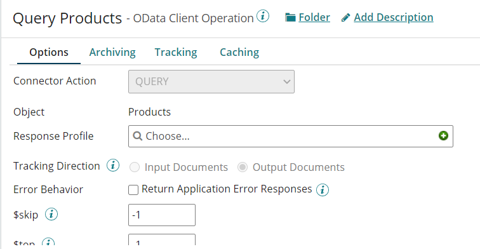The height and width of the screenshot is (249, 480).
Task: Enable Return Application Error Responses checkbox
Action: tap(133, 190)
